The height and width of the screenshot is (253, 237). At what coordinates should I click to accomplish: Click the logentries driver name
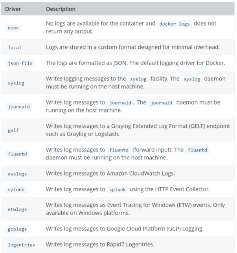tap(21, 245)
